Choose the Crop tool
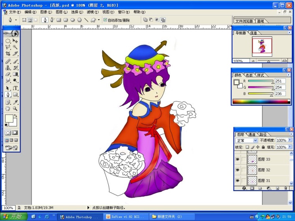Screen dimensions: 295x221 (x=8, y=54)
